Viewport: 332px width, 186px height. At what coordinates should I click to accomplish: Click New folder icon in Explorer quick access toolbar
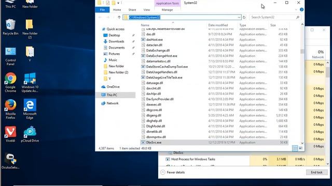(114, 3)
